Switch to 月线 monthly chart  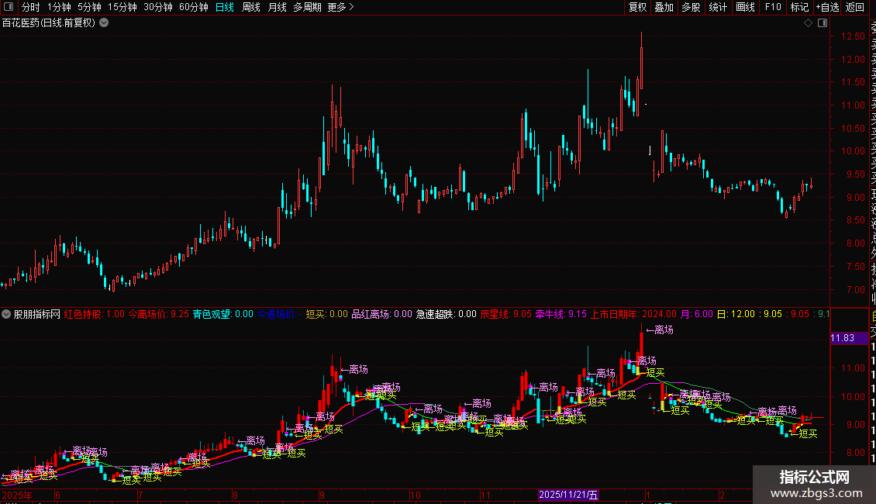(277, 7)
